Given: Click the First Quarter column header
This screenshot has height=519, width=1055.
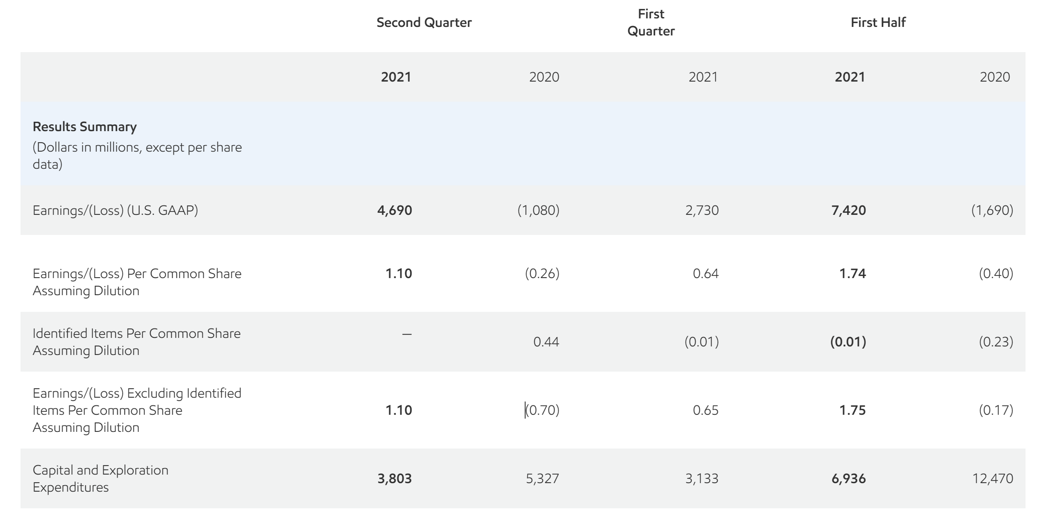Looking at the screenshot, I should (x=651, y=23).
